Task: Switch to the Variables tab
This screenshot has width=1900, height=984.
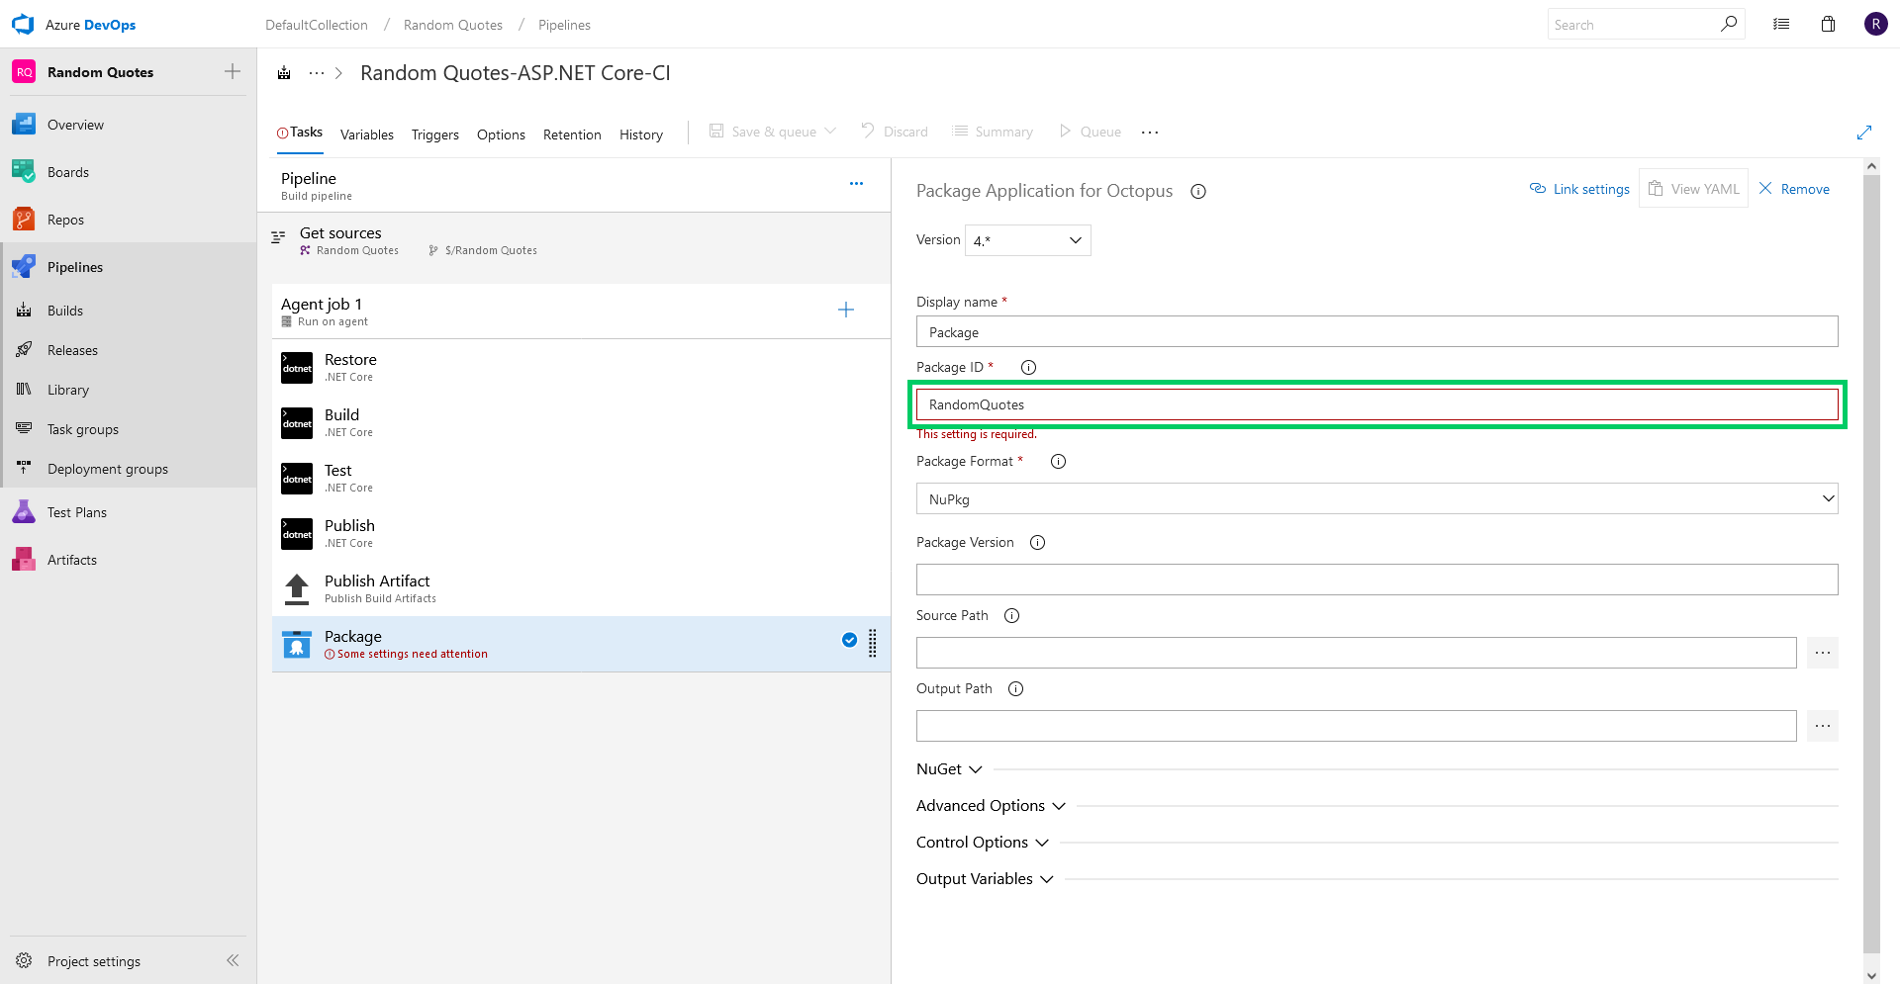Action: click(366, 134)
